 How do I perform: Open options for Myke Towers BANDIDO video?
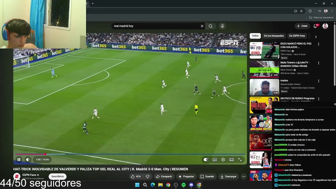tap(319, 63)
